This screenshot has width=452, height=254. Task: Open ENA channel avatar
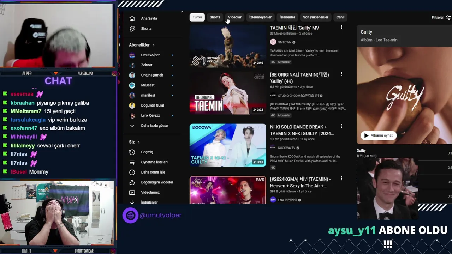pos(273,200)
